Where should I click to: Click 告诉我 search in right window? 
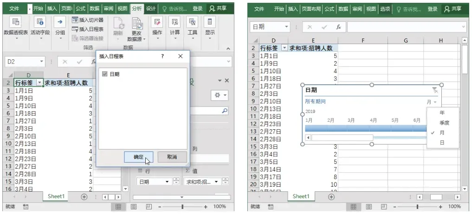pos(409,9)
